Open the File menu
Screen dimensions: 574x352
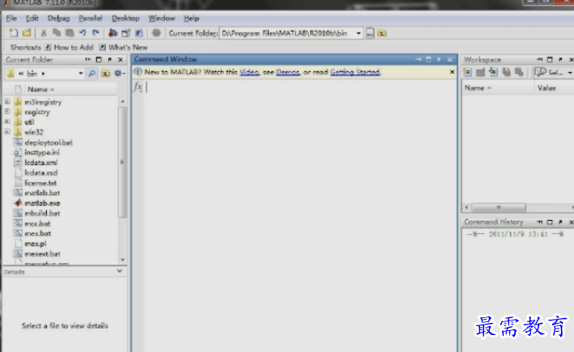[11, 19]
